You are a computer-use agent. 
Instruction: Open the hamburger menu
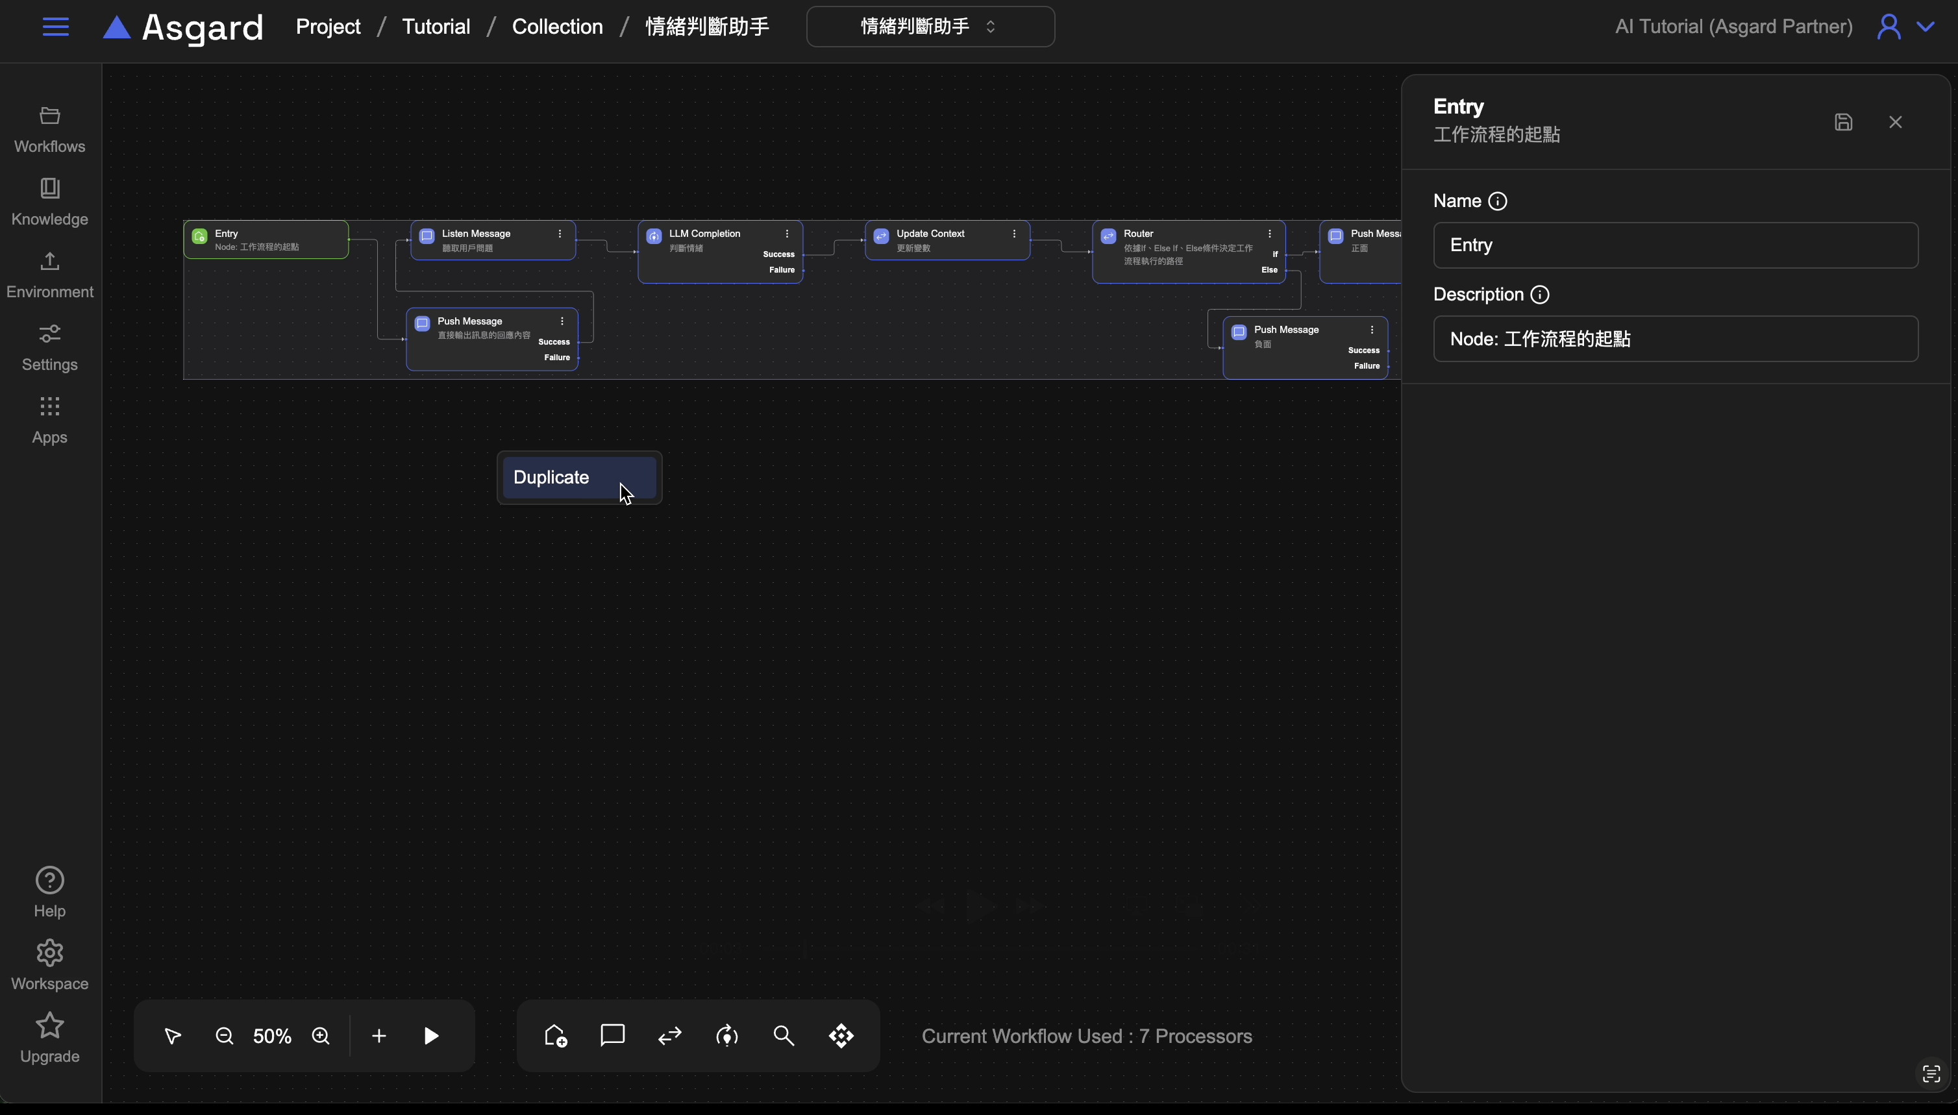pos(55,27)
